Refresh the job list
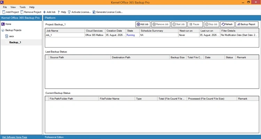 (x=227, y=24)
